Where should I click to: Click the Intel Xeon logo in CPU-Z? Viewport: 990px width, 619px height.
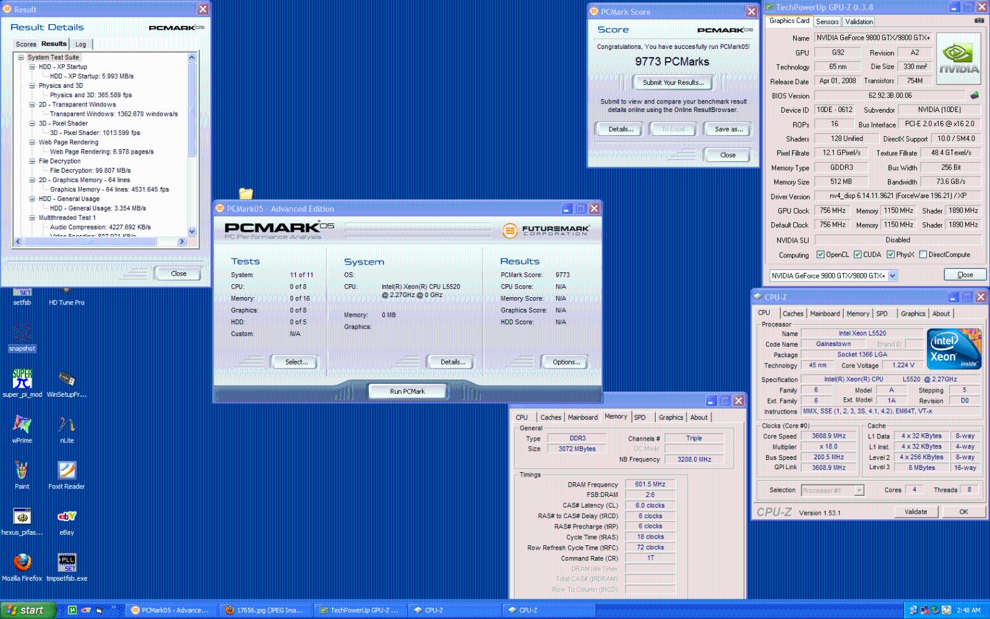(x=954, y=349)
